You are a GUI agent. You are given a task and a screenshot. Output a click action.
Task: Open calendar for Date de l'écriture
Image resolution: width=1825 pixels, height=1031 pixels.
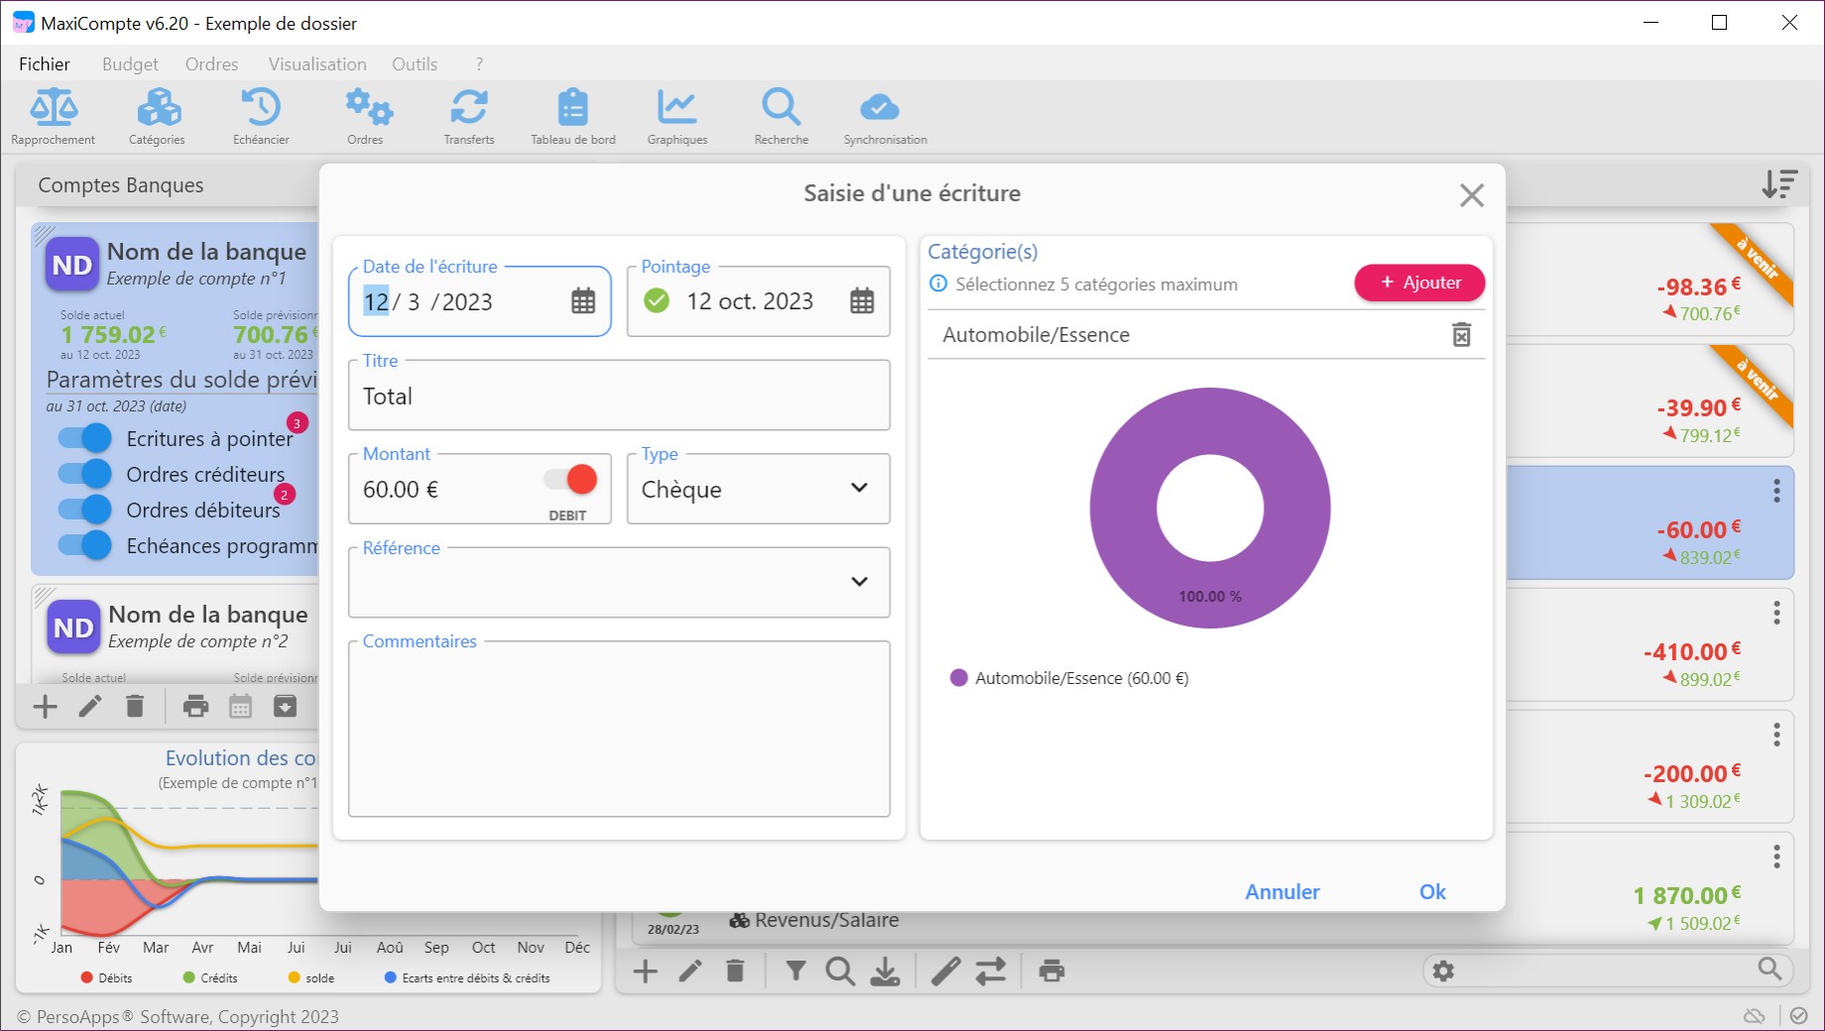(583, 301)
